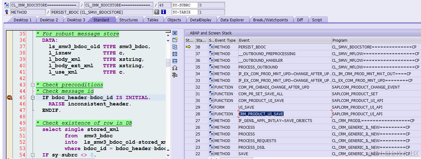Click code line RAISE inconsistent_header
This screenshot has height=159, width=421.
(x=90, y=104)
